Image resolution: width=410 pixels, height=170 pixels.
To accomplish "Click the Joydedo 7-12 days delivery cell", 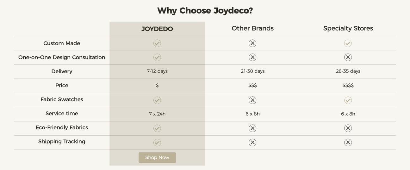I will pyautogui.click(x=157, y=71).
